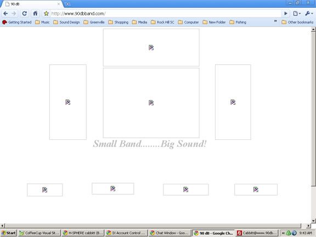
Task: Expand hidden bookmarks with the chevron
Action: (x=275, y=21)
